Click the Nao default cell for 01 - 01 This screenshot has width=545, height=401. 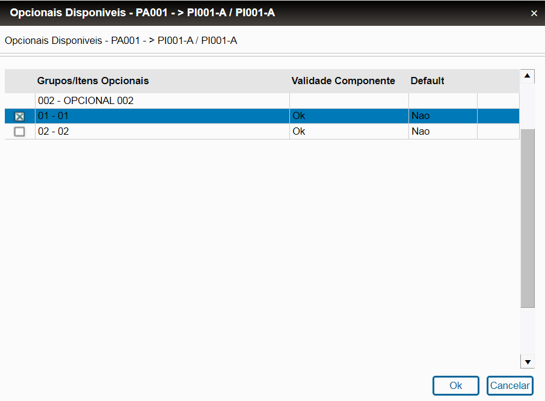tap(420, 115)
